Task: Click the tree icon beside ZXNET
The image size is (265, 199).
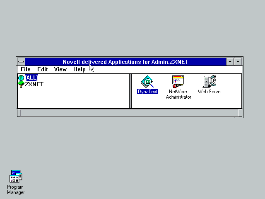Action: pyautogui.click(x=21, y=85)
